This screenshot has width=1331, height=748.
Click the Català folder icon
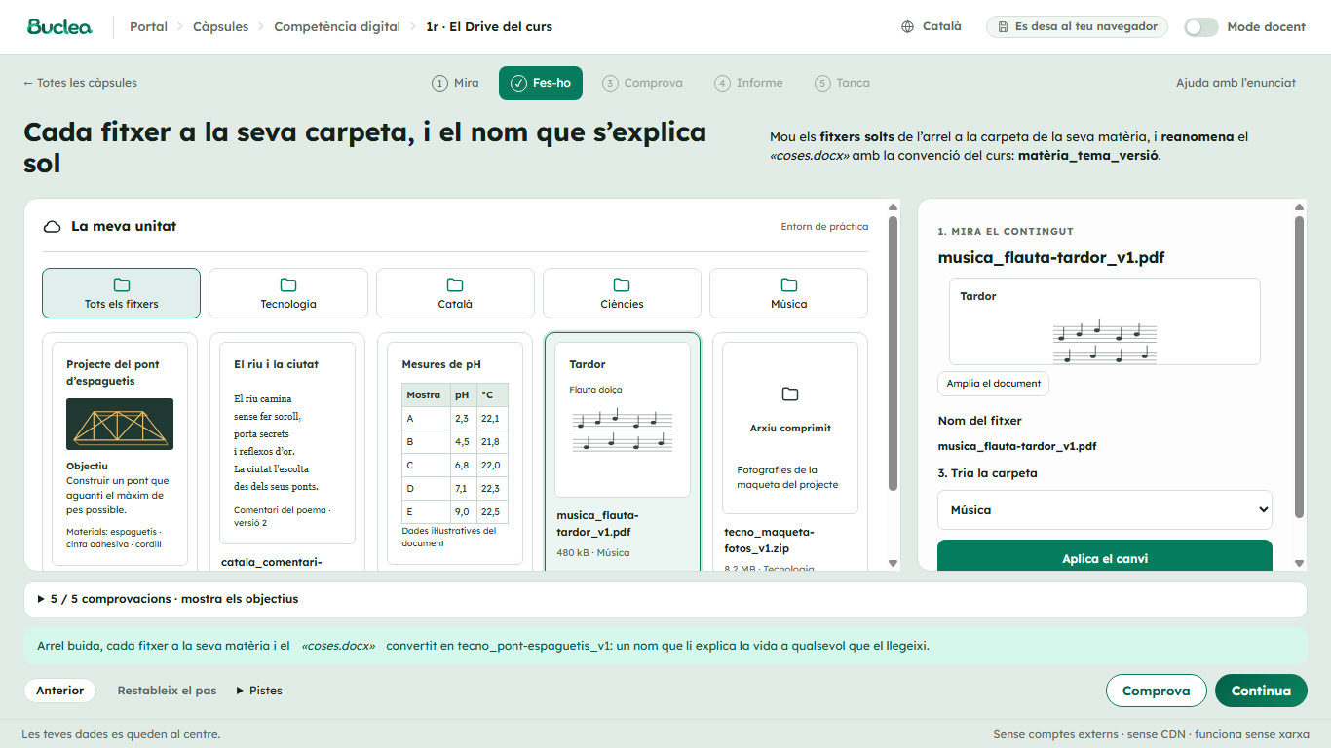tap(455, 284)
